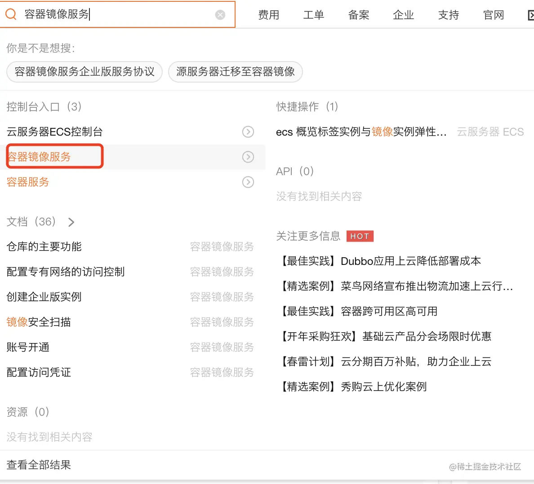Click the cut-off icon right of 官网
Viewport: 534px width, 484px height.
point(530,15)
